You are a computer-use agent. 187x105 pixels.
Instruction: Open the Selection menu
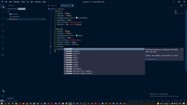pos(17,2)
